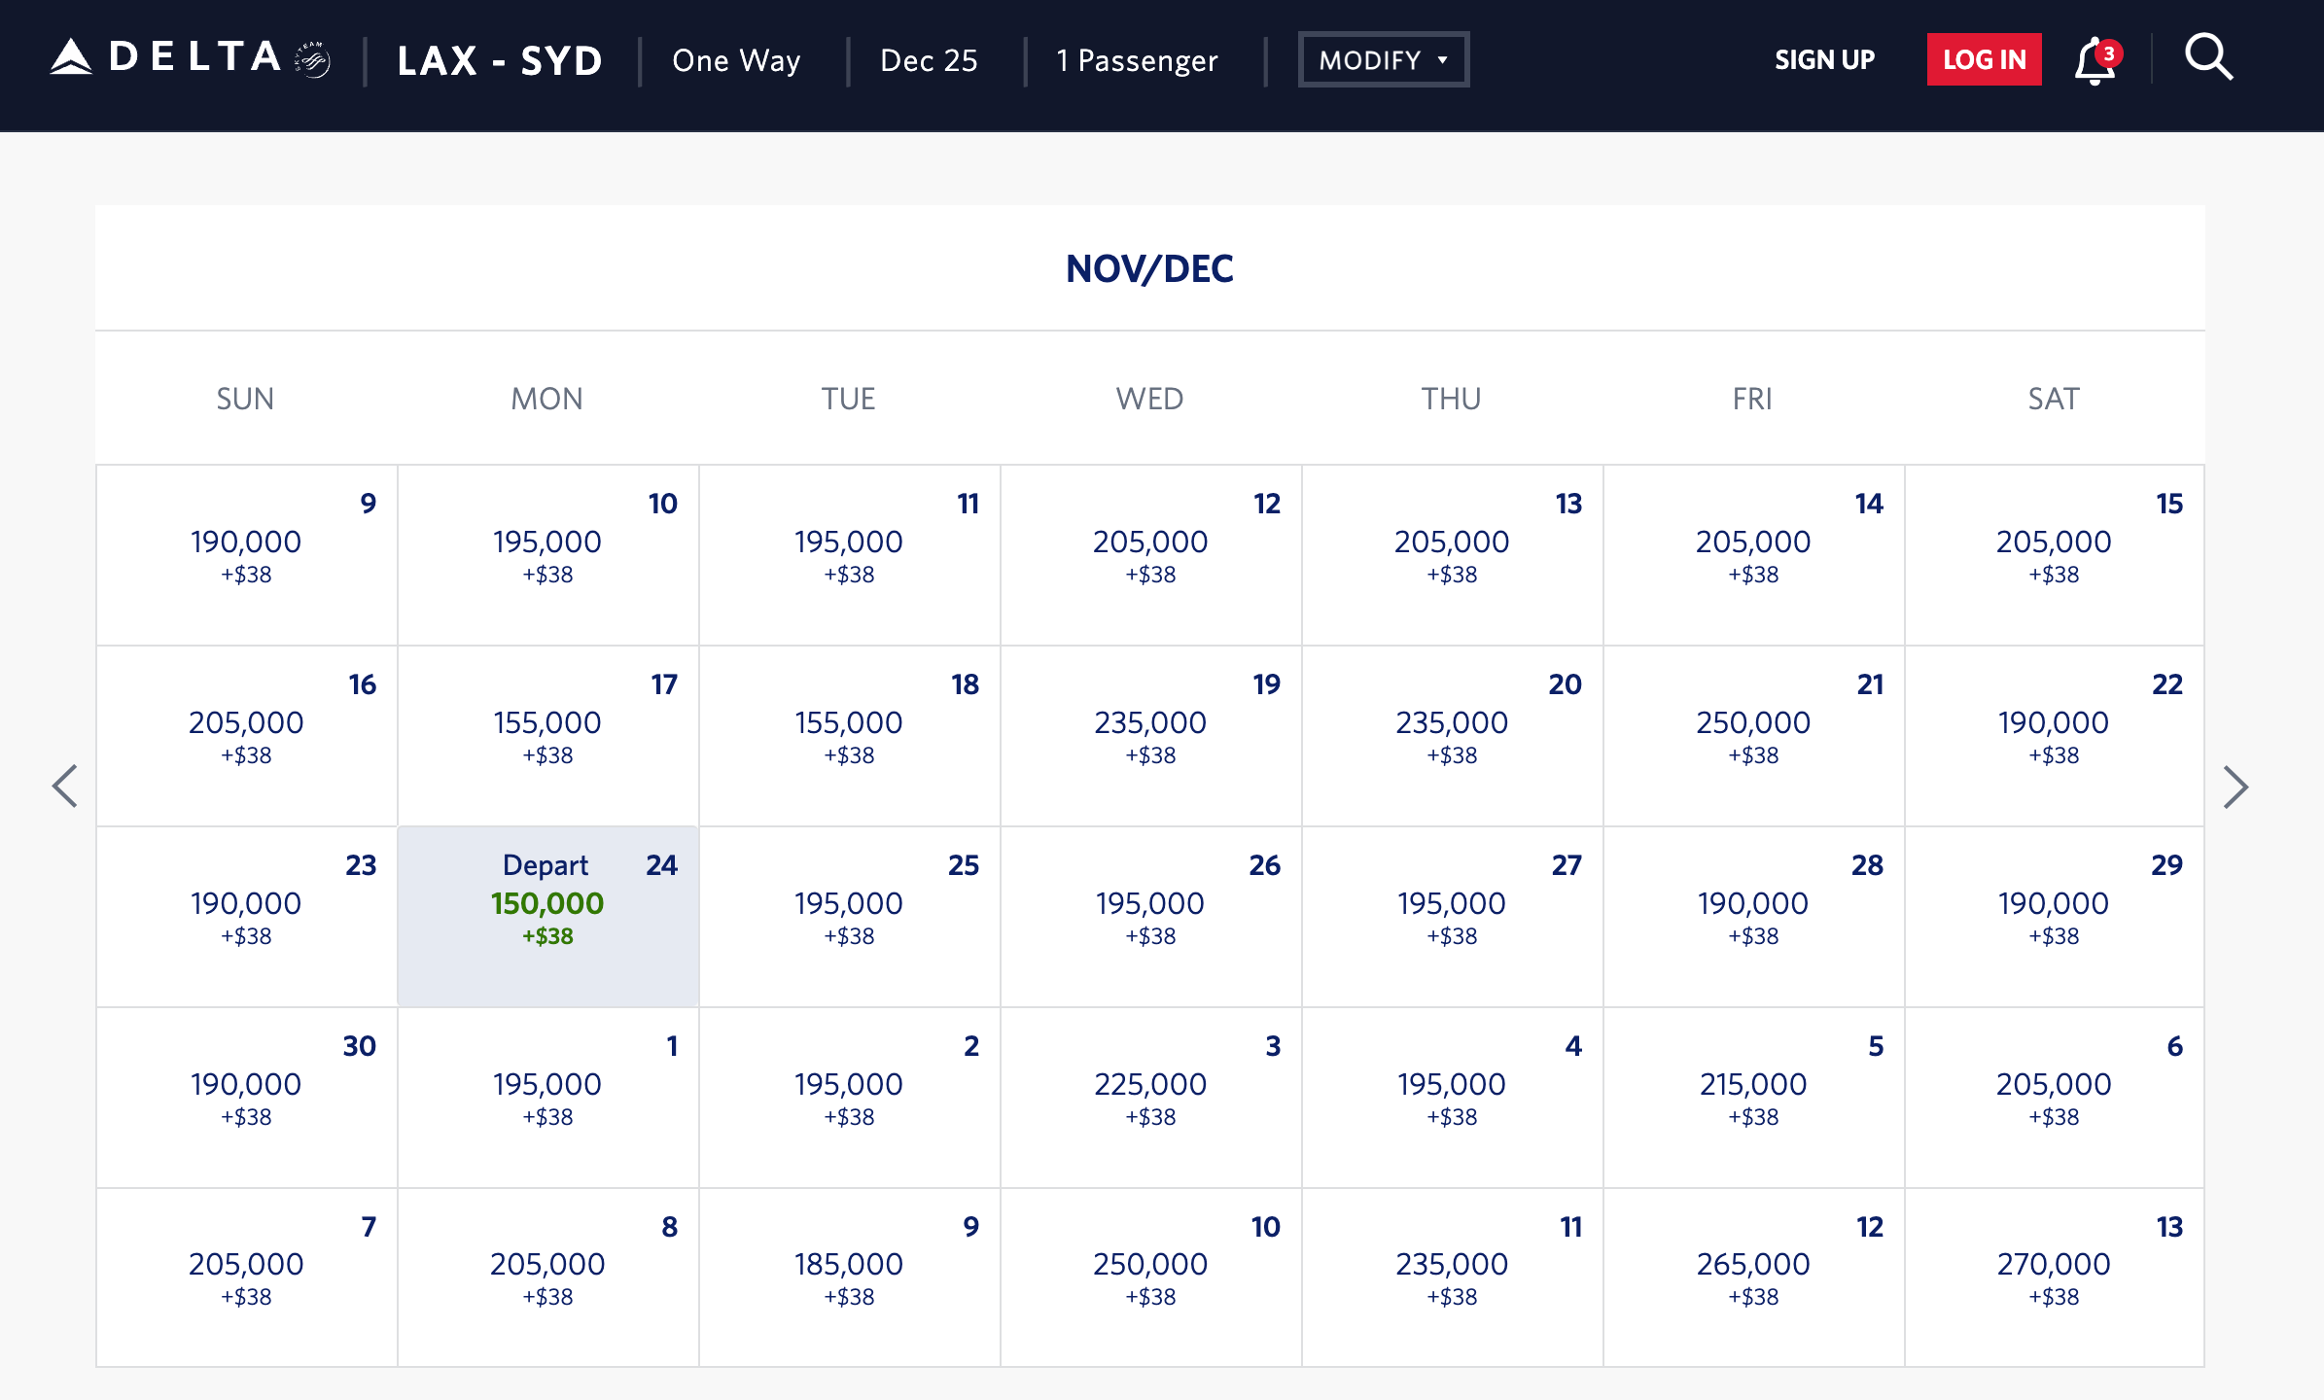Select Dec 13 fare of 270,000 miles
The height and width of the screenshot is (1400, 2324).
[x=2055, y=1277]
